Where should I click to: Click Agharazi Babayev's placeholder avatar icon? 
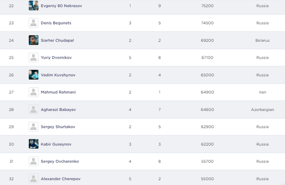33,110
